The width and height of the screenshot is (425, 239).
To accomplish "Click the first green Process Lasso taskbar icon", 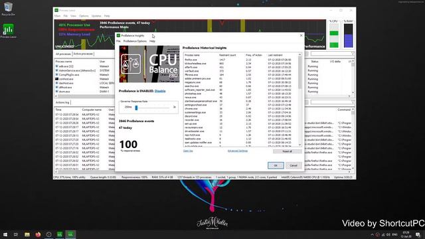I will (x=60, y=234).
